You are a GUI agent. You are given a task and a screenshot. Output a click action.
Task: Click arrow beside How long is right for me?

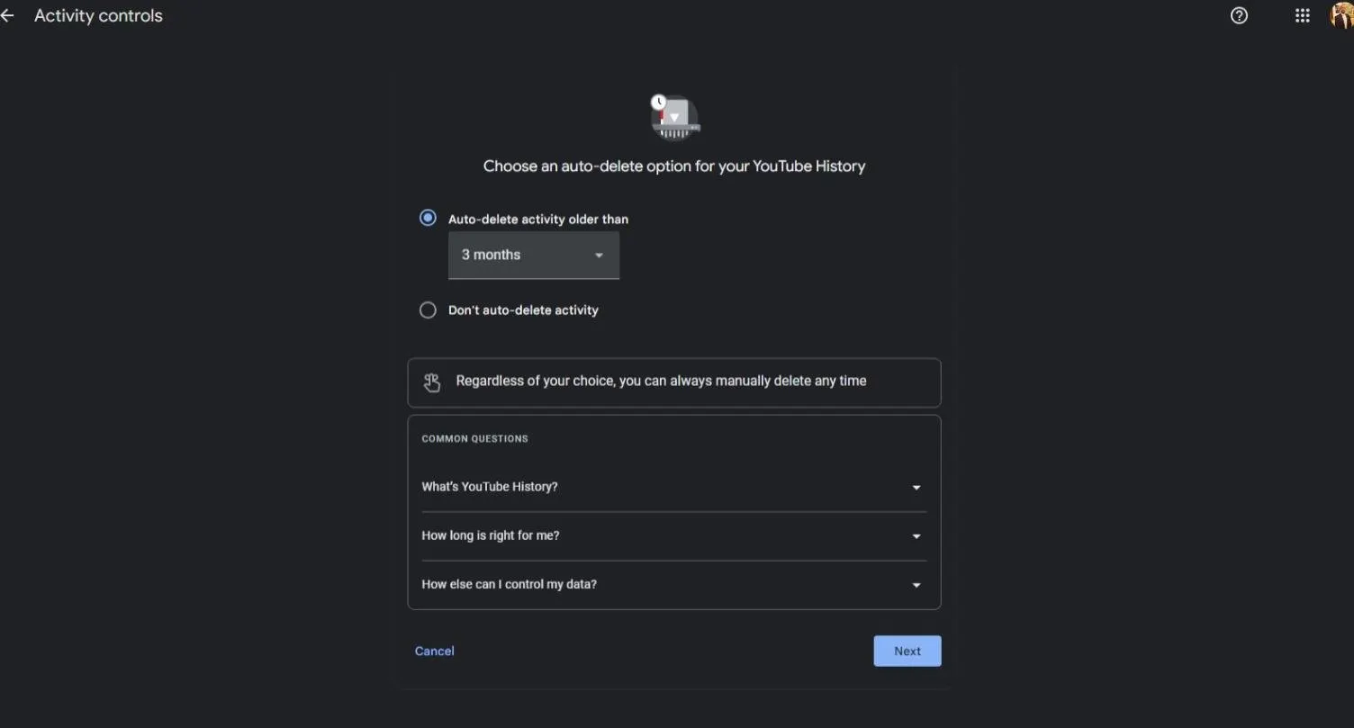tap(916, 536)
